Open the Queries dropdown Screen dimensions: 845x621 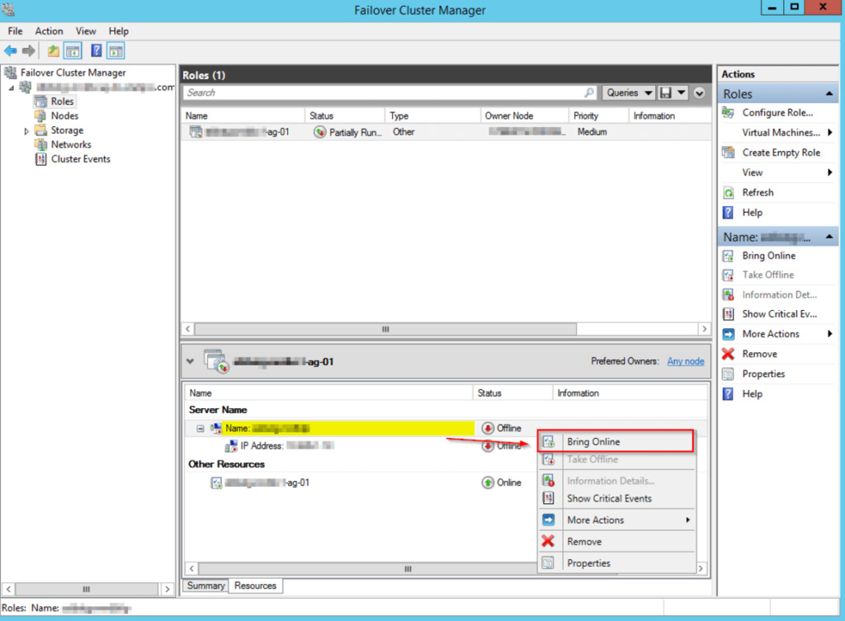click(628, 92)
